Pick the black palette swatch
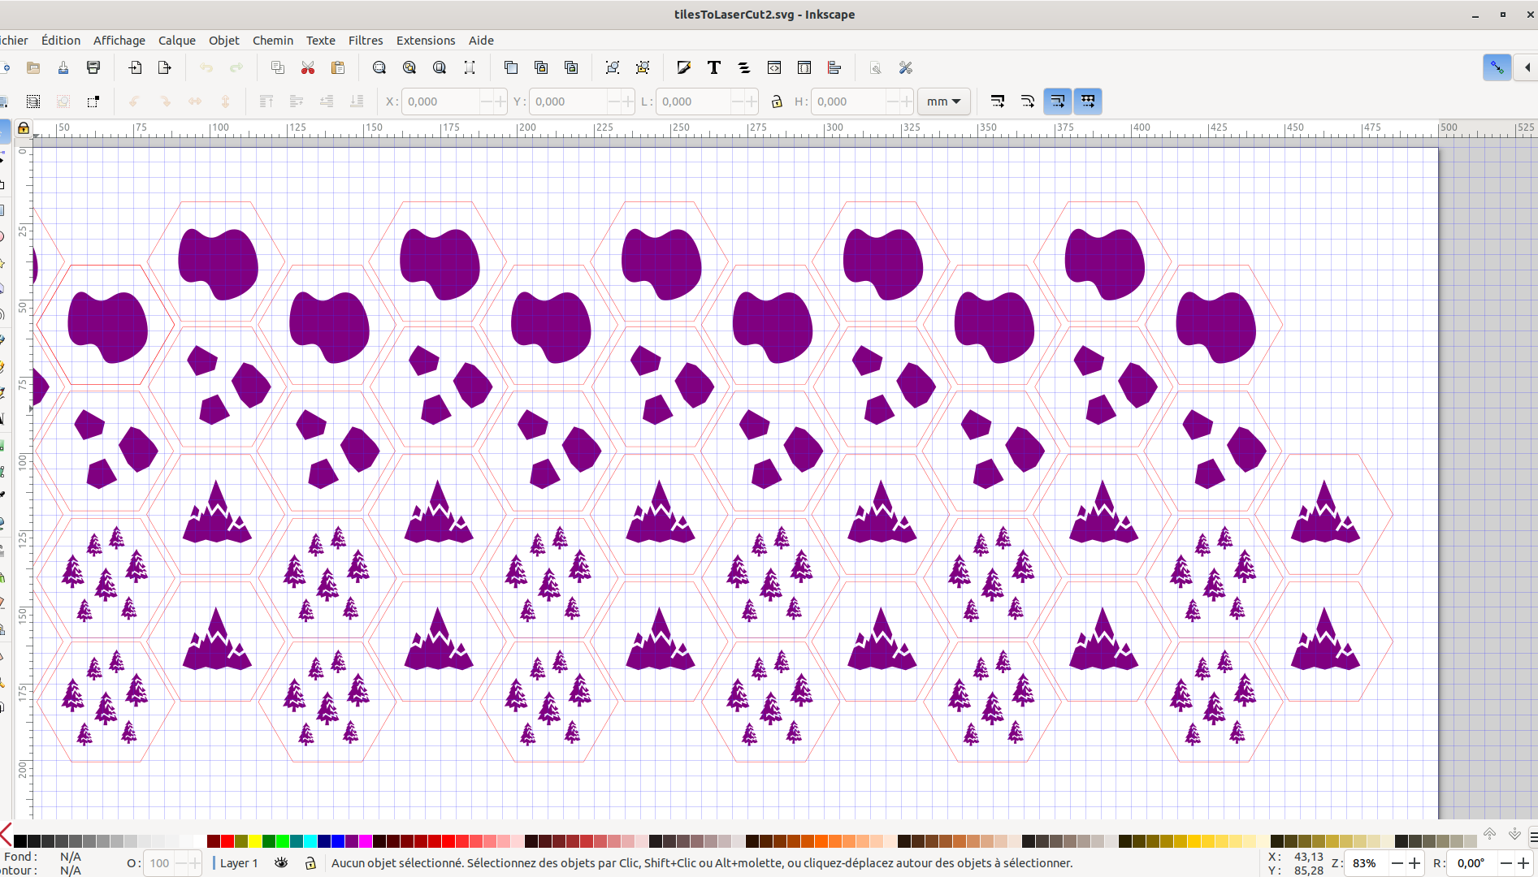 20,840
